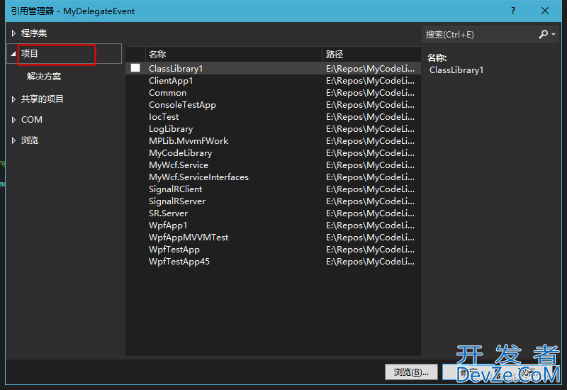Select the SR.Server row
This screenshot has width=567, height=390.
(x=274, y=213)
